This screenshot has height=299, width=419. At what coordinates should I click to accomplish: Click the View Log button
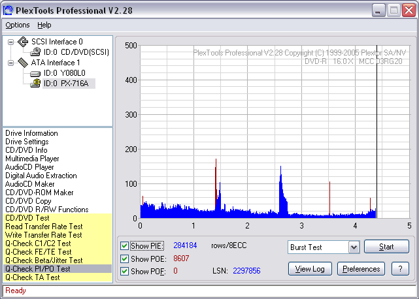pos(310,269)
